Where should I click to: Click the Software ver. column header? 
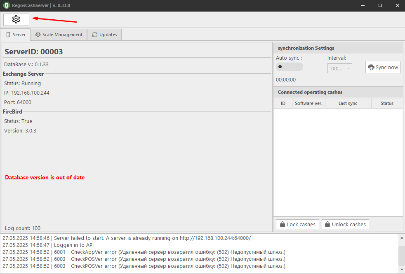pos(308,103)
